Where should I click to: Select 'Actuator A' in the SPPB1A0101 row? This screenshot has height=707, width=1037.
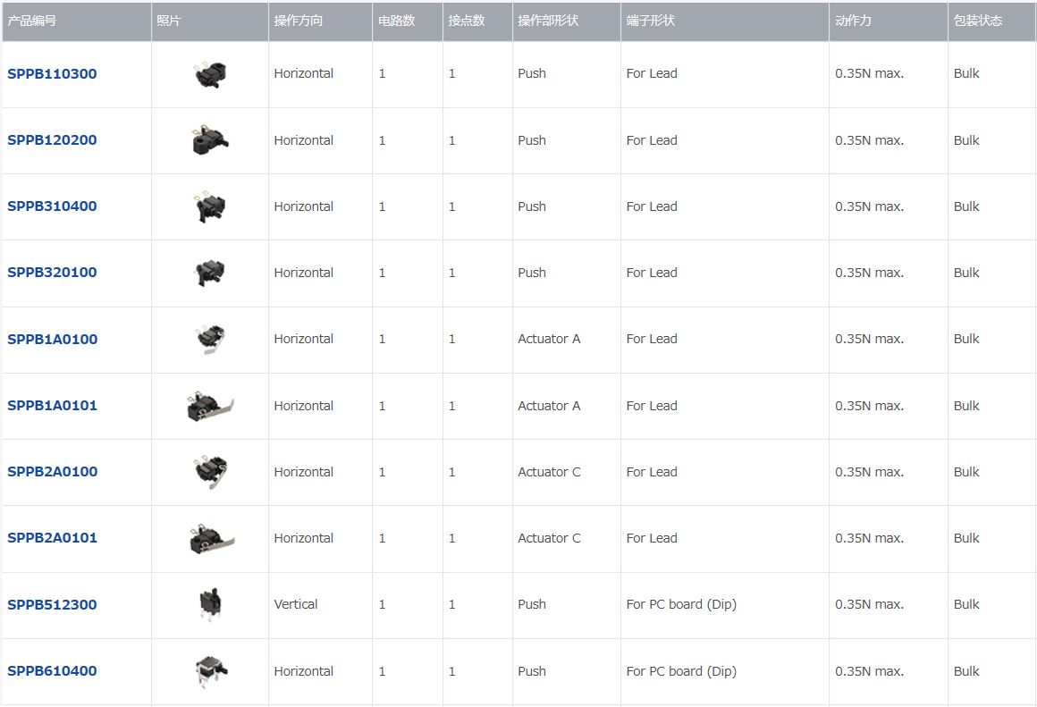pyautogui.click(x=549, y=406)
